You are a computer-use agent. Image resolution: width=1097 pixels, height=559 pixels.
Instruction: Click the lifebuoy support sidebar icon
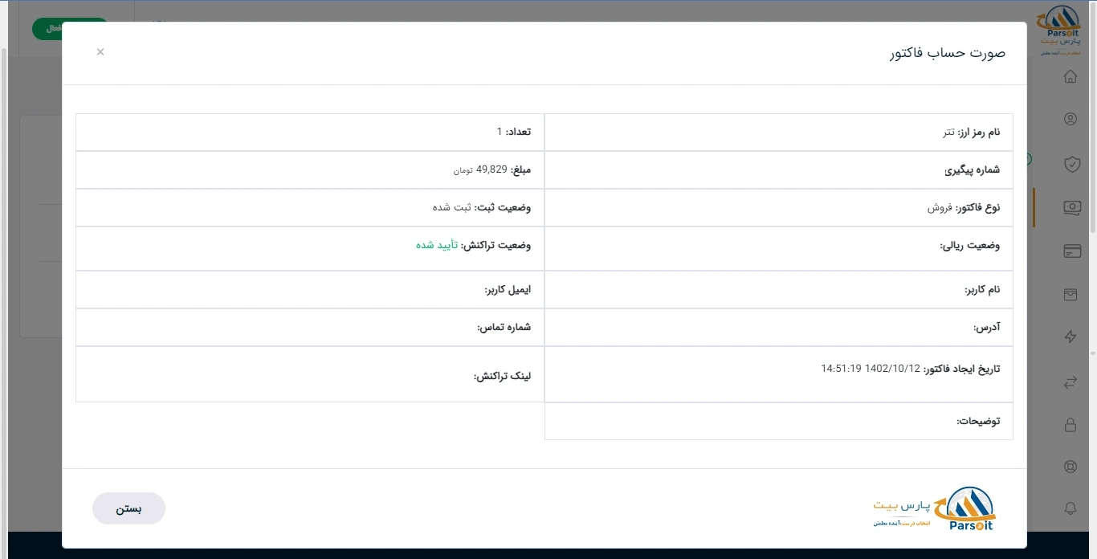[1070, 467]
